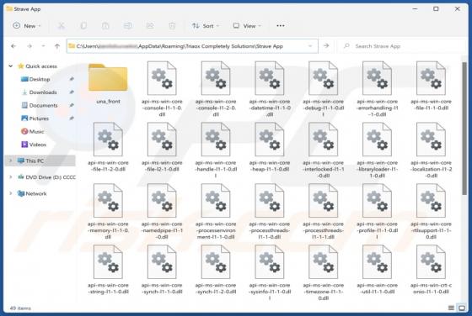Select api-ms-win-core-datetime-l1-1-0.dll file
This screenshot has width=472, height=316.
click(270, 89)
